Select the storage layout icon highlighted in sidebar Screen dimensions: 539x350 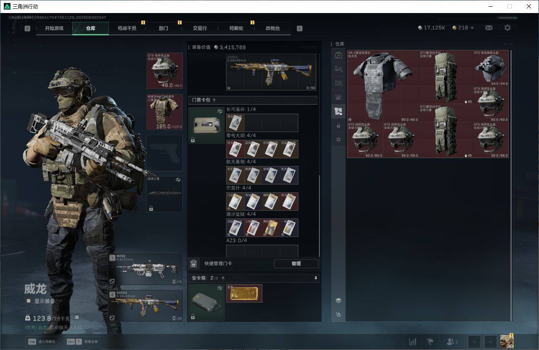click(338, 111)
